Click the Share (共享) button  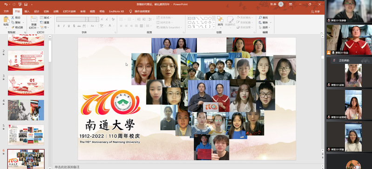(315, 11)
